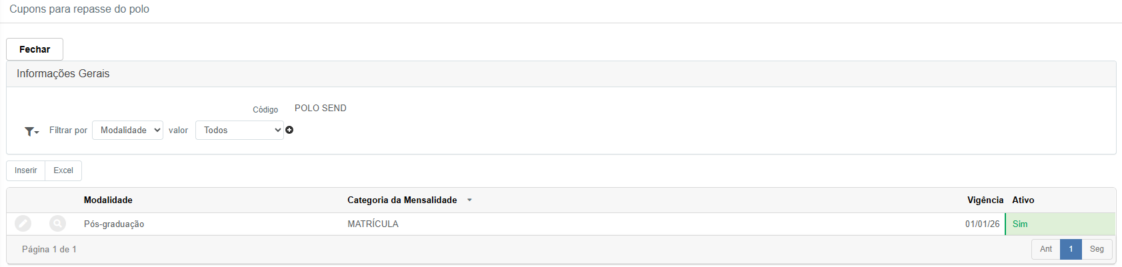Go to the previous page with Ant
The height and width of the screenshot is (267, 1122).
1046,249
